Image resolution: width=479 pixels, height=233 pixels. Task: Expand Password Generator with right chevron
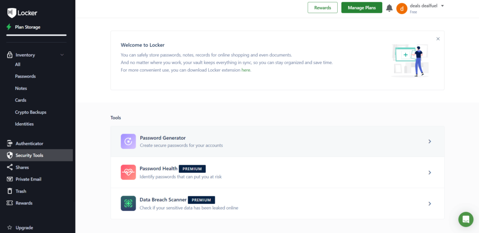click(x=429, y=141)
